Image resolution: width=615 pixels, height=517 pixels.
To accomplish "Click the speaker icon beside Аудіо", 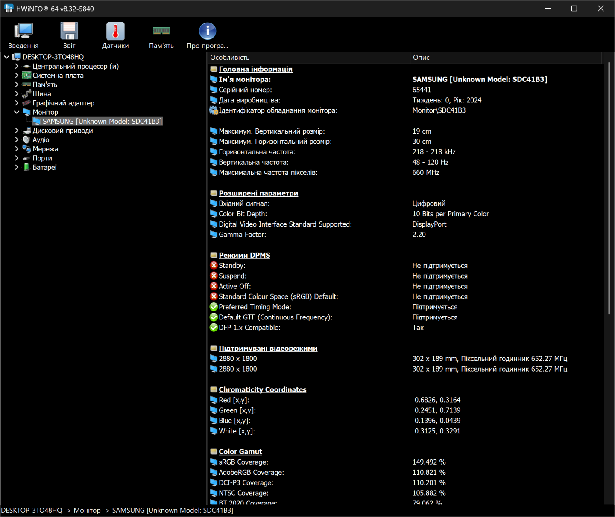I will 26,140.
